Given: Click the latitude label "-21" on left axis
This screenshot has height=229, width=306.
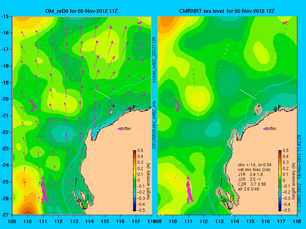Looking at the screenshot, I should [x=5, y=116].
